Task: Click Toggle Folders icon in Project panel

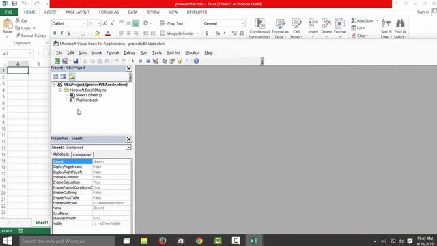Action: pyautogui.click(x=72, y=77)
